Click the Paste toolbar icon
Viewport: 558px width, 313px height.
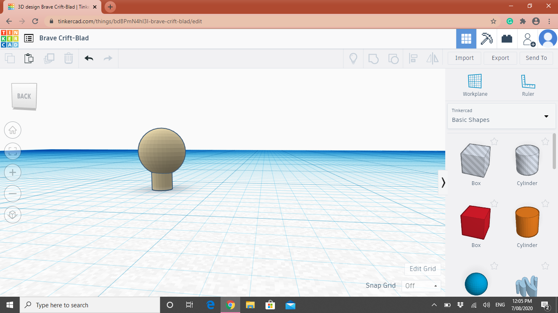(x=29, y=58)
